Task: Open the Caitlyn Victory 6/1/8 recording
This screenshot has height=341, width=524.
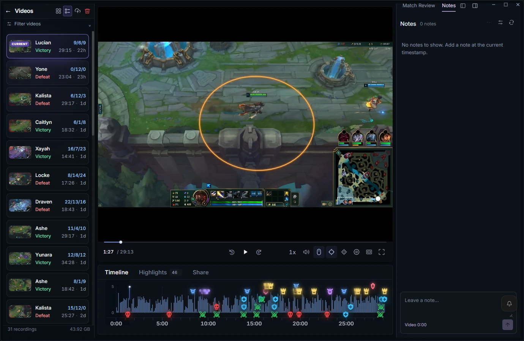Action: click(47, 126)
